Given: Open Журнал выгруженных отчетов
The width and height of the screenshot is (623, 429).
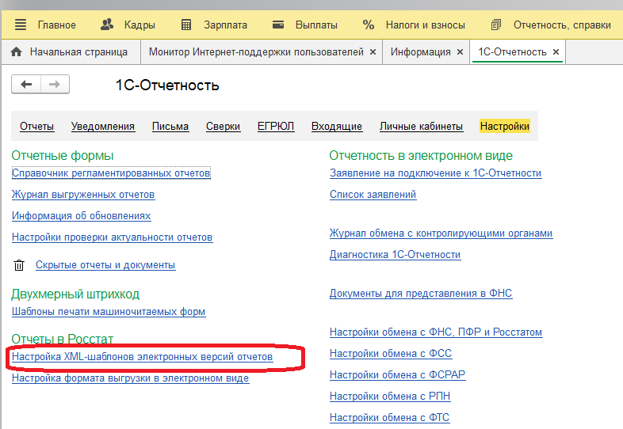Looking at the screenshot, I should click(x=83, y=195).
